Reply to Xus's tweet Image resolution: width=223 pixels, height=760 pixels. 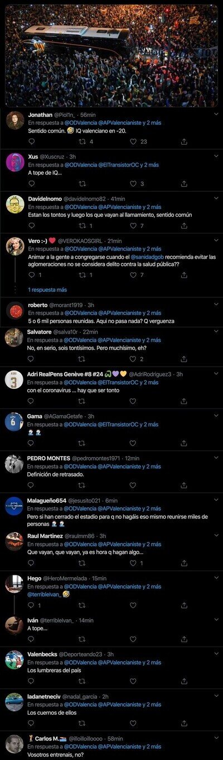pos(31,183)
